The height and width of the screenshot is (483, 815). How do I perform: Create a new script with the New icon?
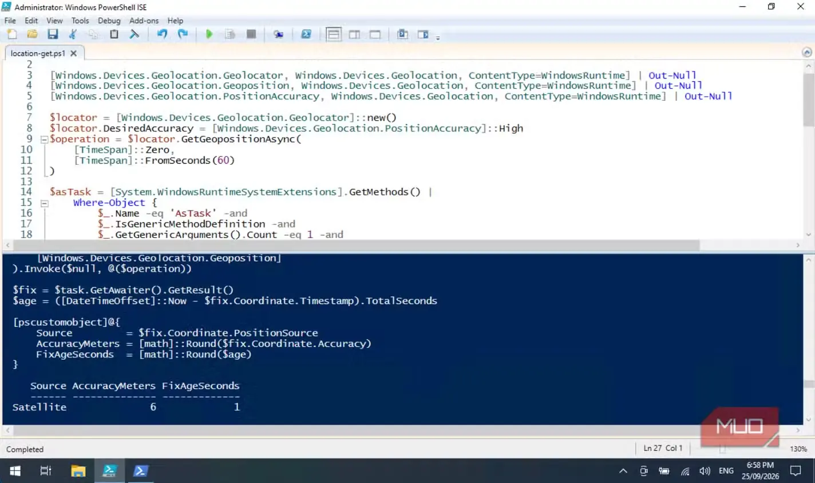[12, 34]
